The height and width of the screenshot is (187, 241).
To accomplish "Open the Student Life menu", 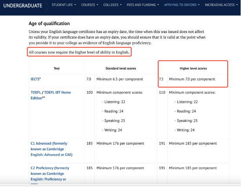I will pyautogui.click(x=64, y=5).
